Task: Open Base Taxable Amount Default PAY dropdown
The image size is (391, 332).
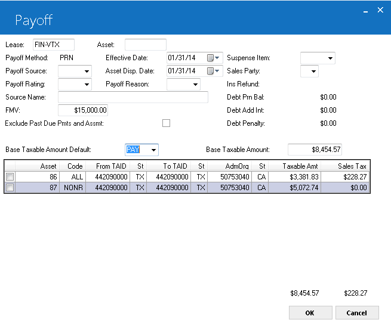Action: point(153,150)
